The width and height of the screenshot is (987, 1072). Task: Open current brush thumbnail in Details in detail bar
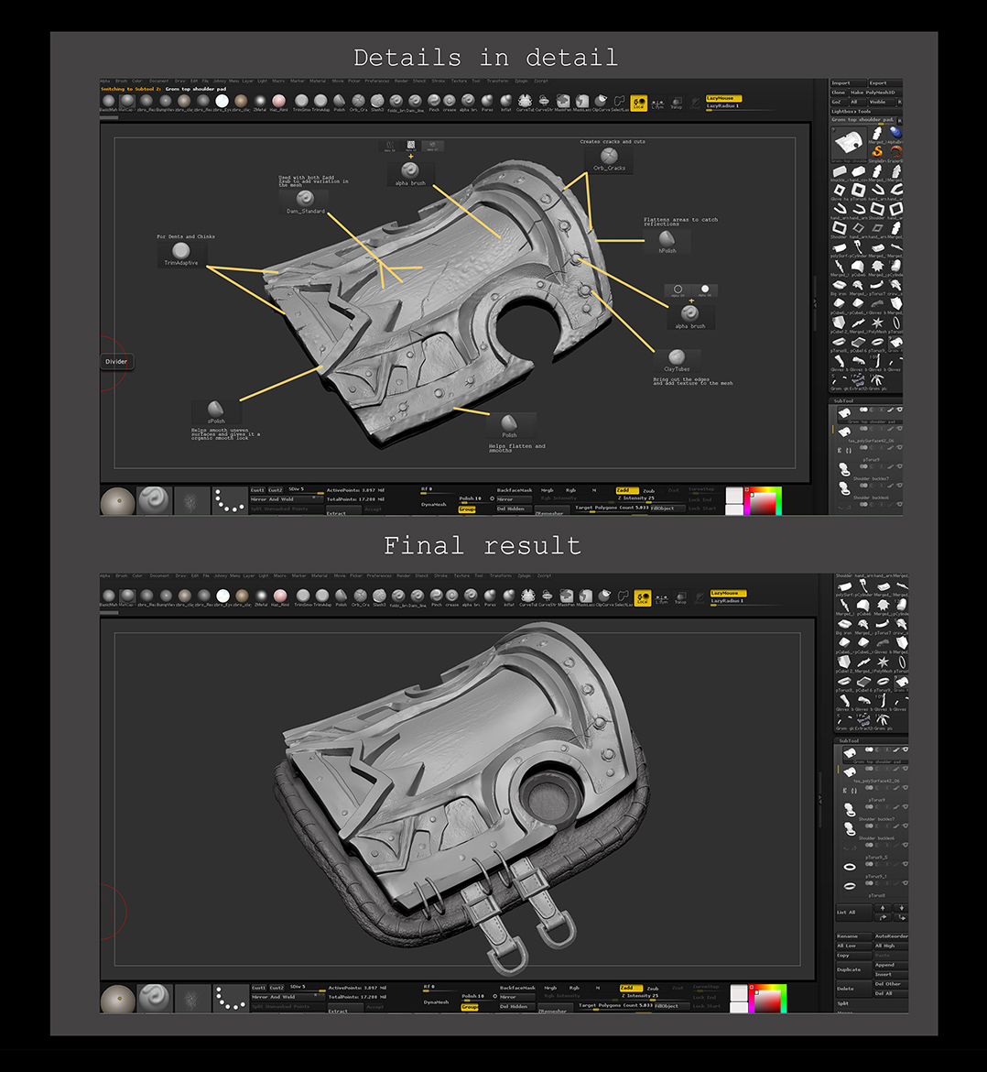point(154,501)
